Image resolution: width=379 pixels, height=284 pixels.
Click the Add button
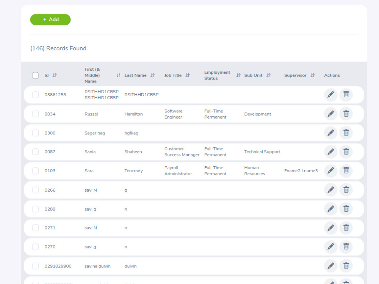click(x=50, y=19)
